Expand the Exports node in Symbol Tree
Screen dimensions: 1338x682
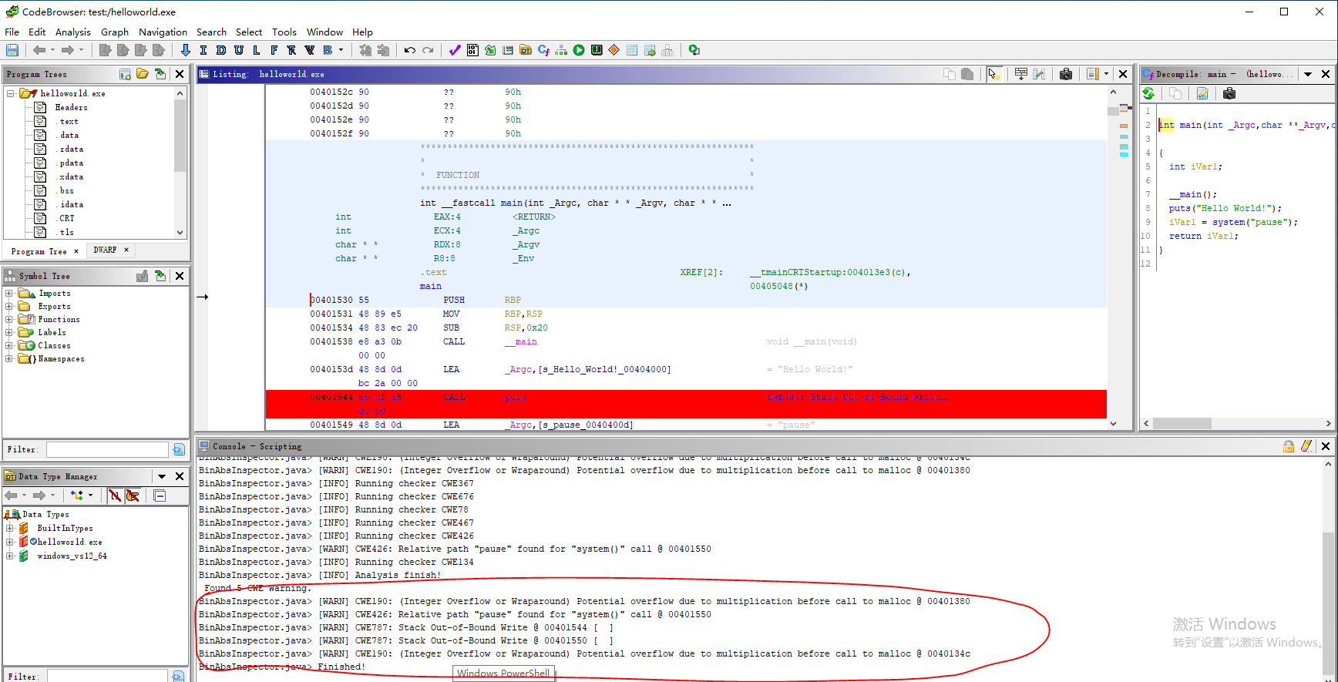tap(9, 307)
